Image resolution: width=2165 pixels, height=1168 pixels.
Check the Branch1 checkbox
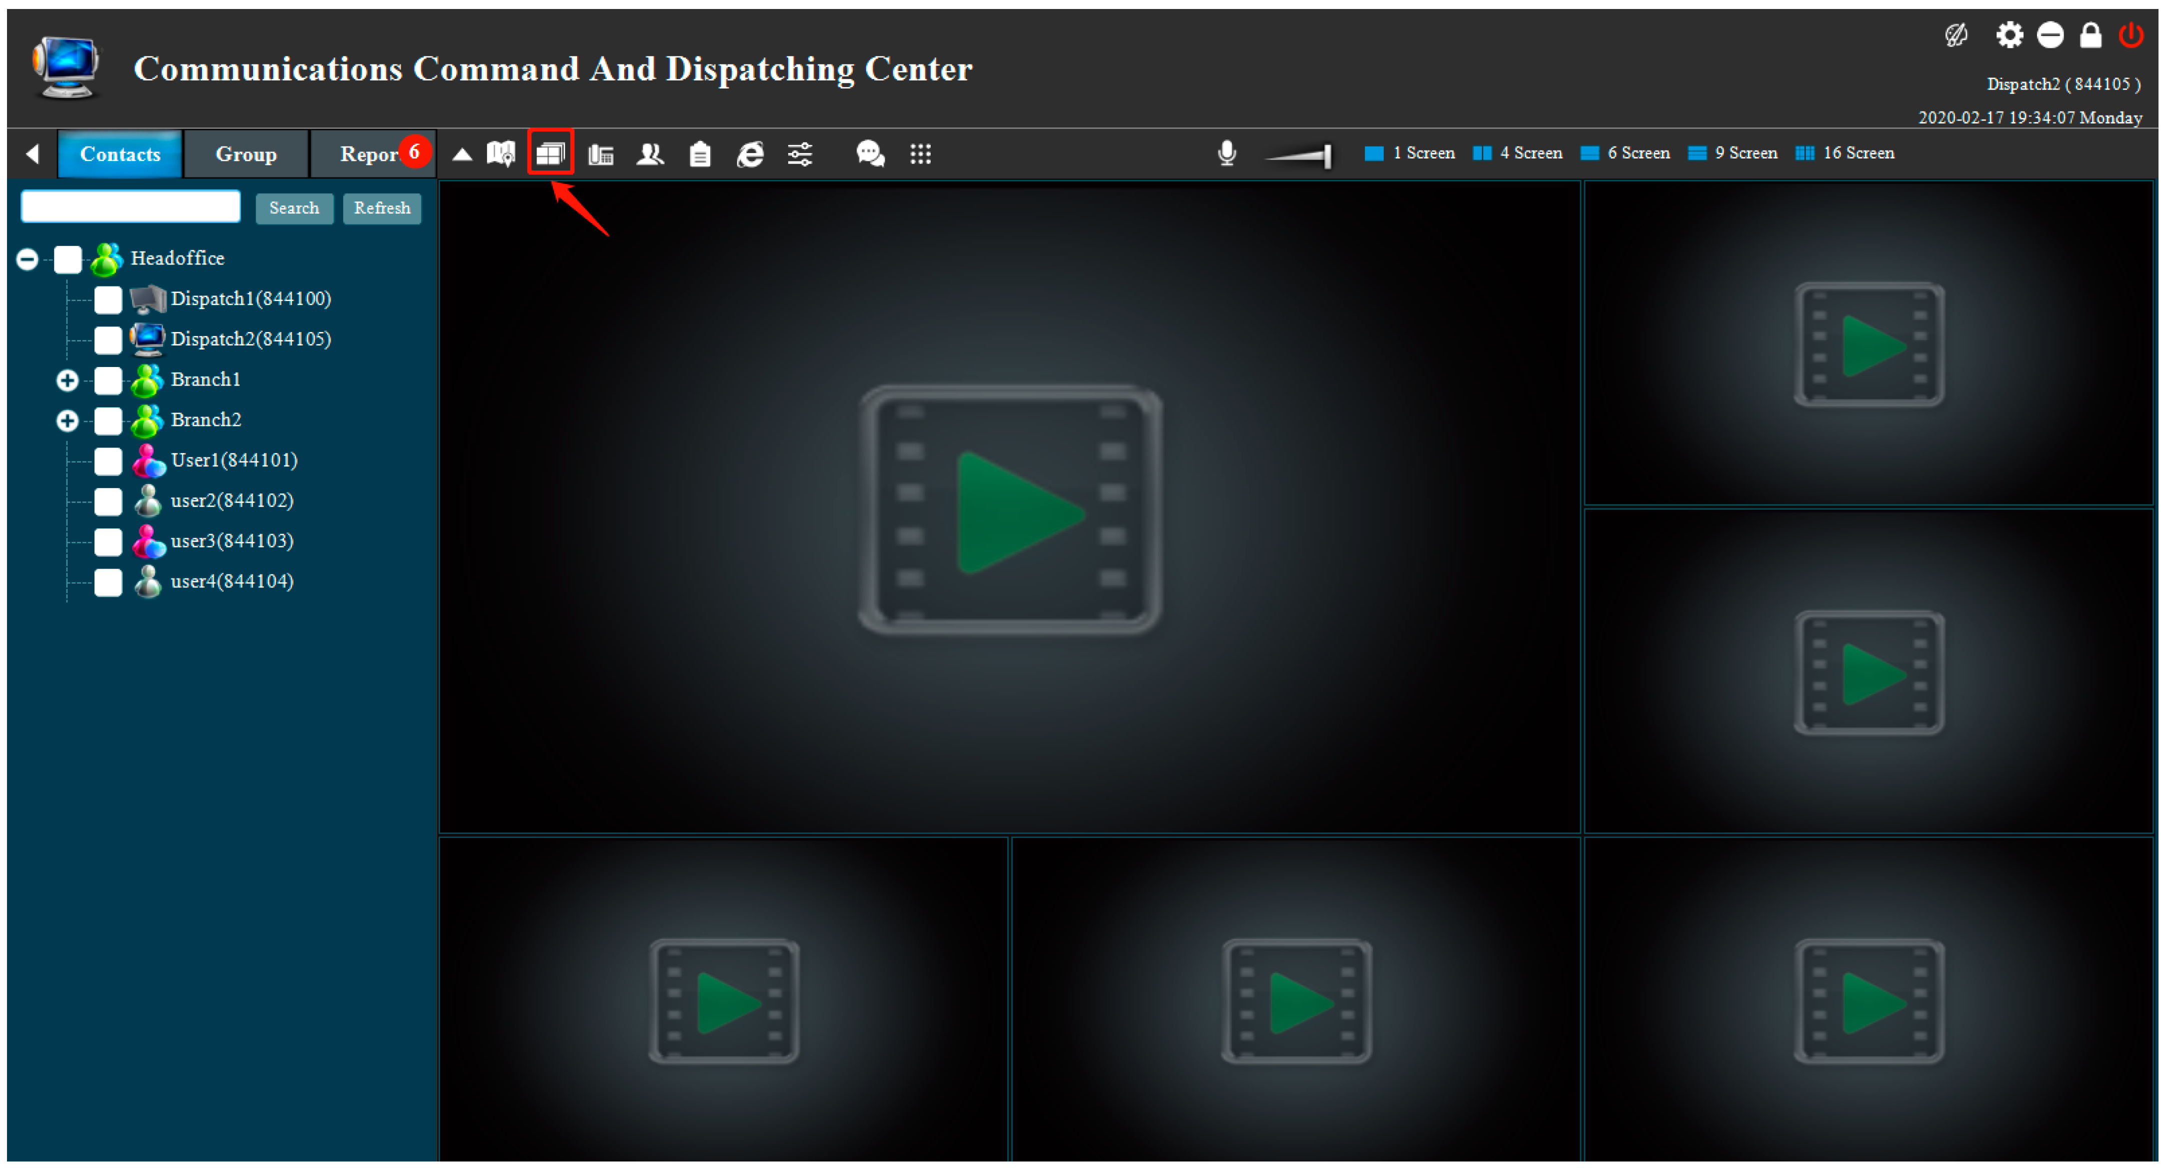pyautogui.click(x=108, y=380)
